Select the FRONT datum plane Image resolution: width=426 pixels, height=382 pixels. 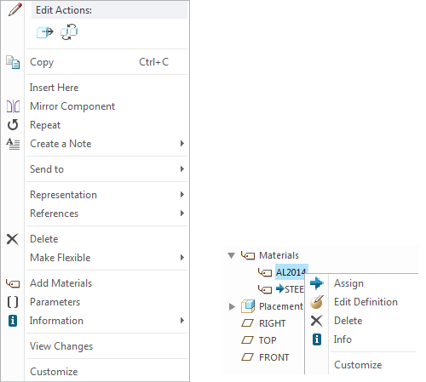click(x=273, y=357)
